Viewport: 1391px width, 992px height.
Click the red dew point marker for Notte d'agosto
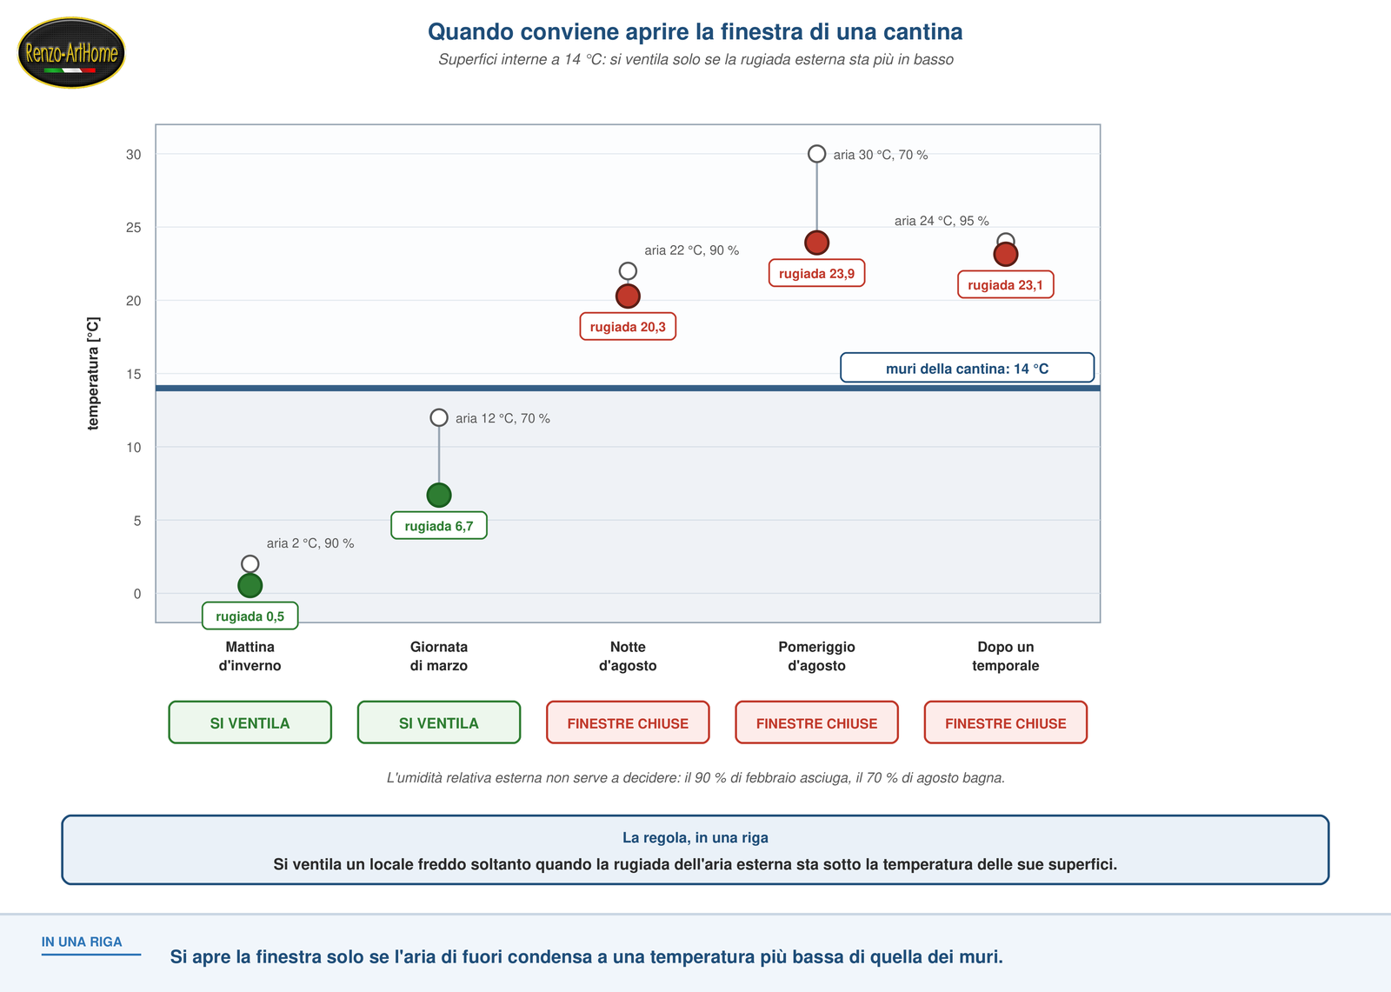pos(628,296)
